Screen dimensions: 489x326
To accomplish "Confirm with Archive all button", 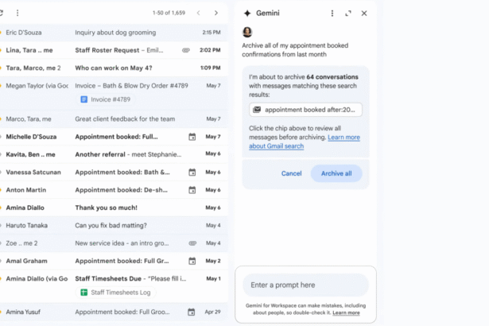I will [336, 173].
